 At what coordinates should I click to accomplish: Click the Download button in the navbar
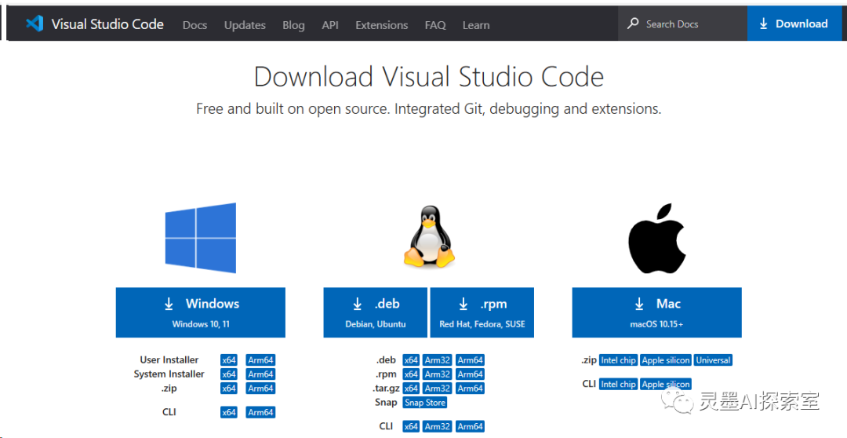[x=794, y=24]
